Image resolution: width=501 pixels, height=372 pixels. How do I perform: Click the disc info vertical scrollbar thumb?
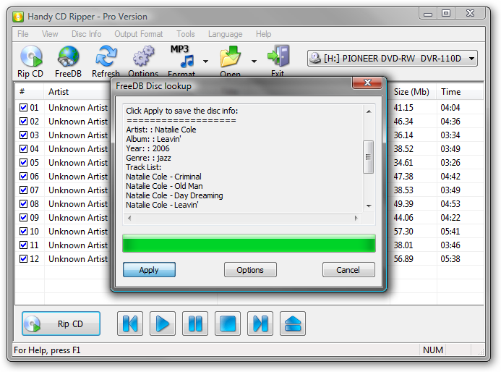coord(369,157)
